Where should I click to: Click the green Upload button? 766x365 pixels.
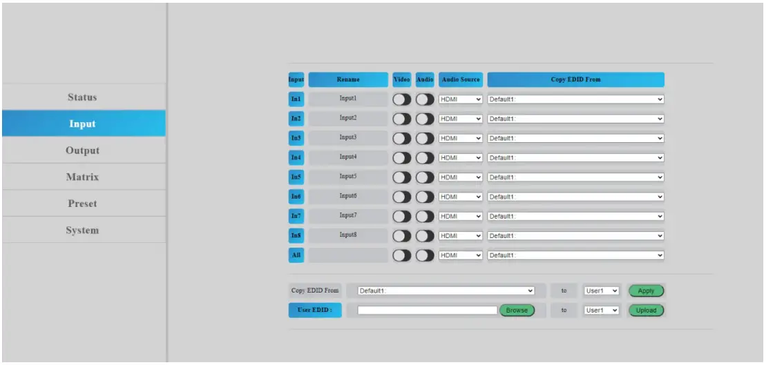tap(646, 310)
